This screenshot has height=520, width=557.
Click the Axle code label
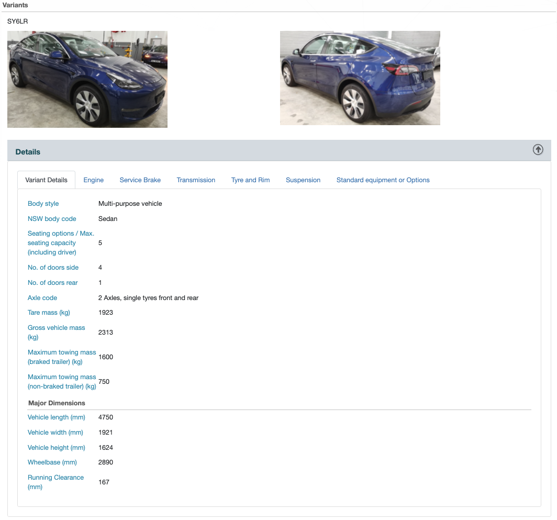click(x=42, y=298)
